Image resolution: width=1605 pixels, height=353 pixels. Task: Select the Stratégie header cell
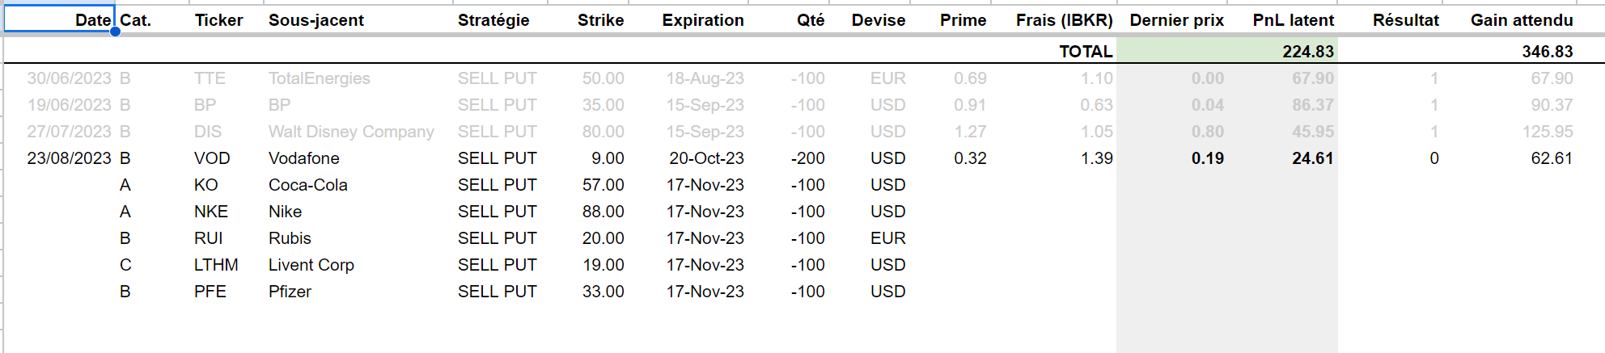pyautogui.click(x=493, y=20)
